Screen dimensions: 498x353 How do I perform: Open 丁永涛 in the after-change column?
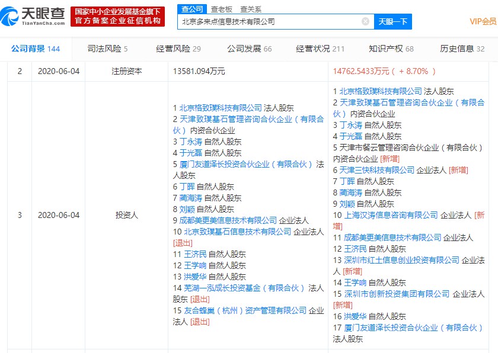[x=350, y=126]
